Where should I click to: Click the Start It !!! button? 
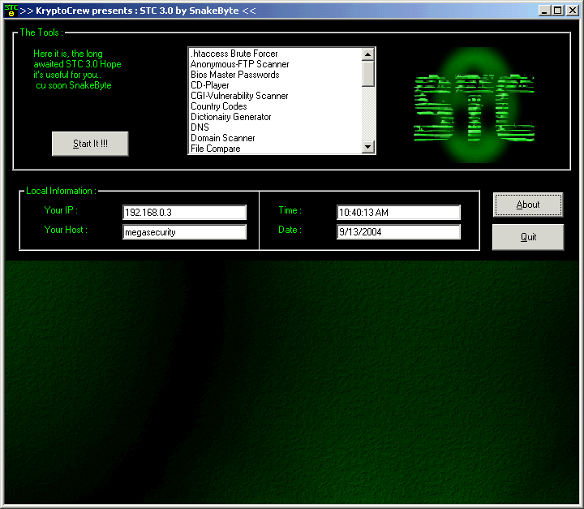pyautogui.click(x=90, y=144)
